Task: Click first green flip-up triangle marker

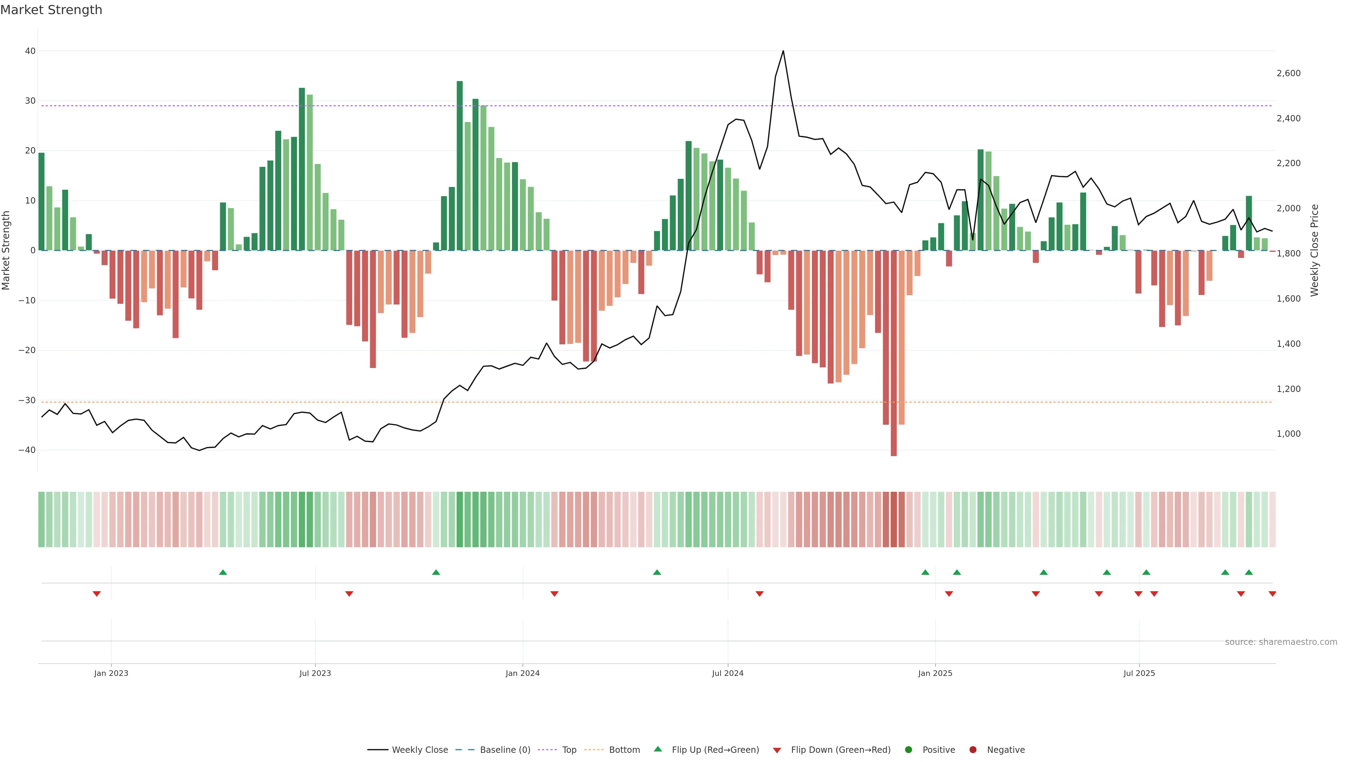Action: (223, 572)
